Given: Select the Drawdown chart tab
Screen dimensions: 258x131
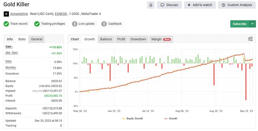Looking at the screenshot, I should click(x=138, y=39).
